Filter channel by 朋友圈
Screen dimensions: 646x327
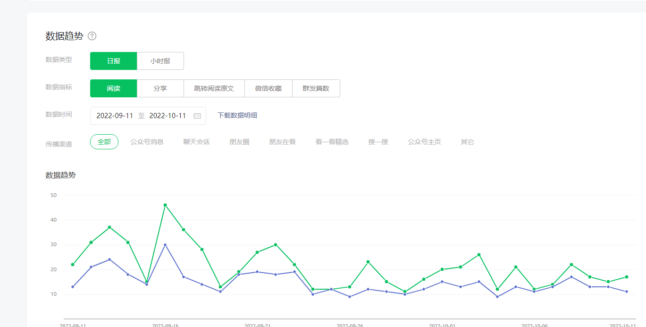click(x=240, y=142)
